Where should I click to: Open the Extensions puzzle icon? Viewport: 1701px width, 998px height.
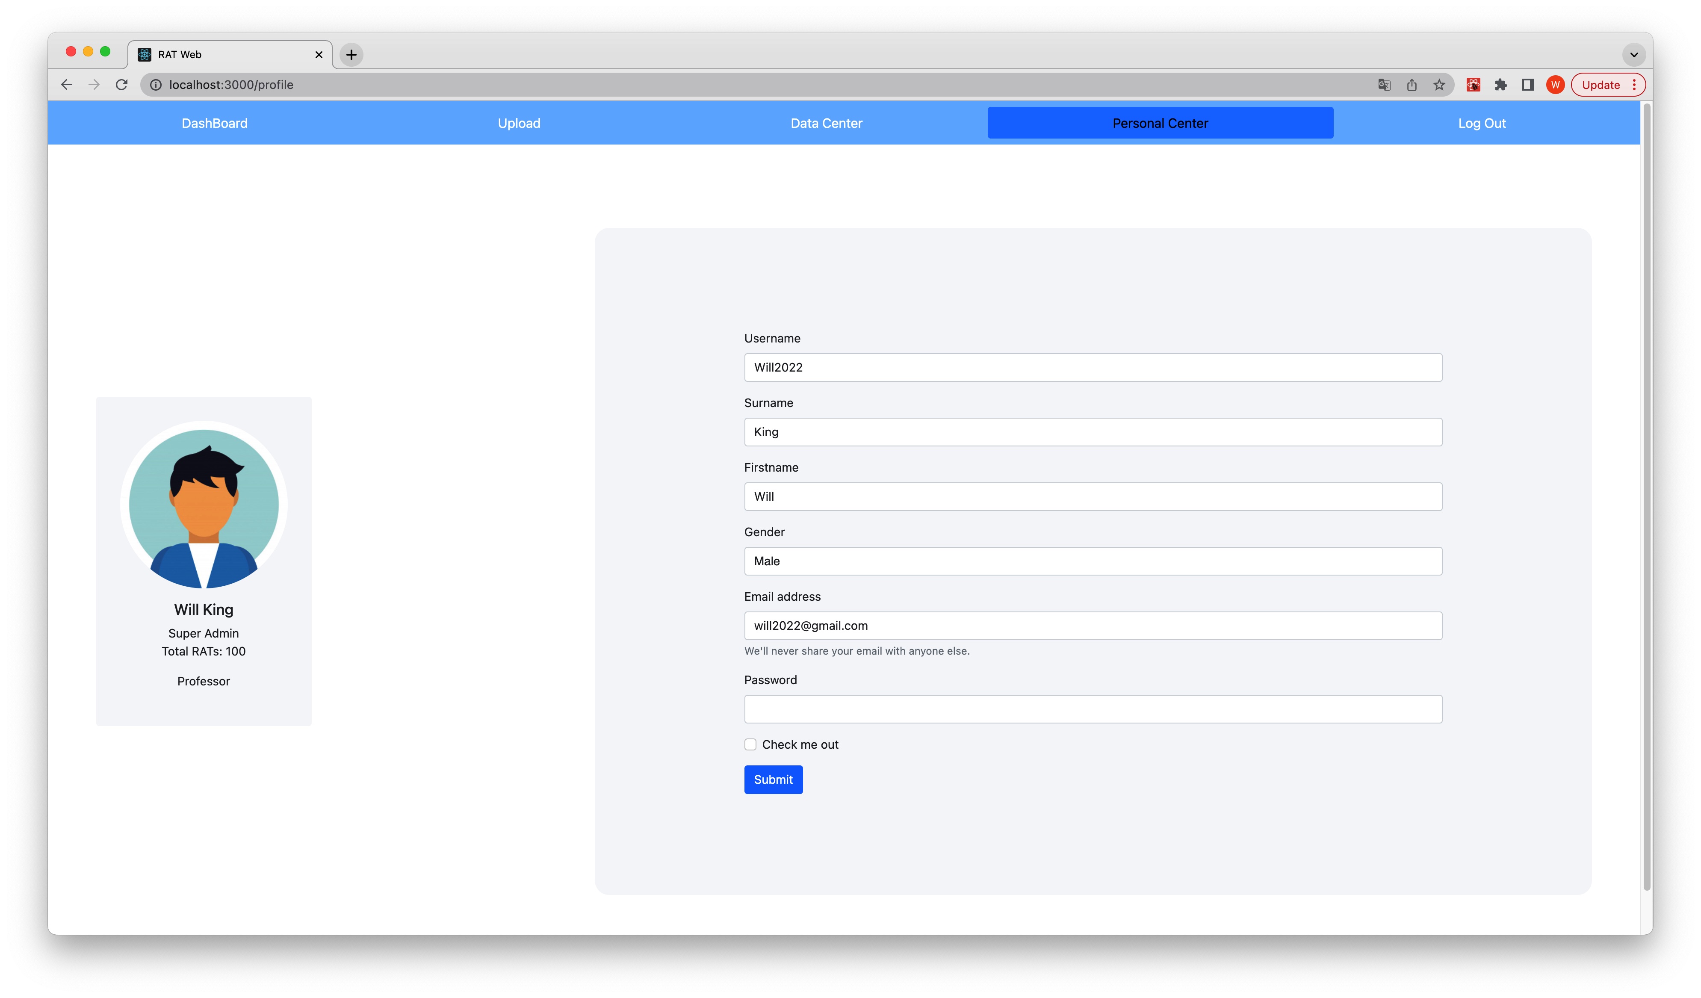pos(1500,84)
